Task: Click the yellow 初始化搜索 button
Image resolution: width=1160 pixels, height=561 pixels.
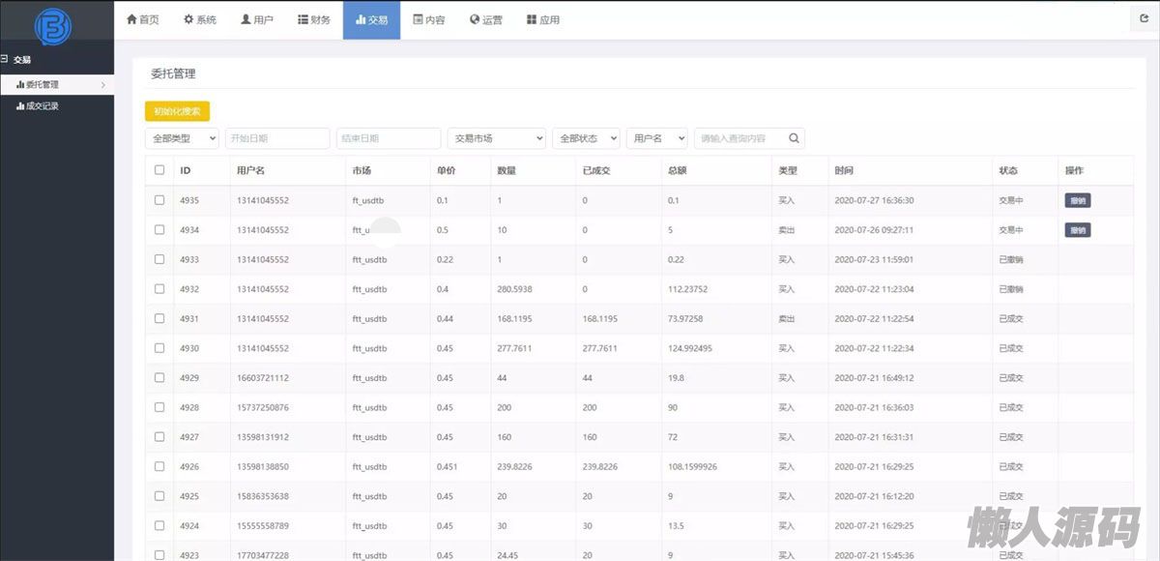Action: point(177,111)
